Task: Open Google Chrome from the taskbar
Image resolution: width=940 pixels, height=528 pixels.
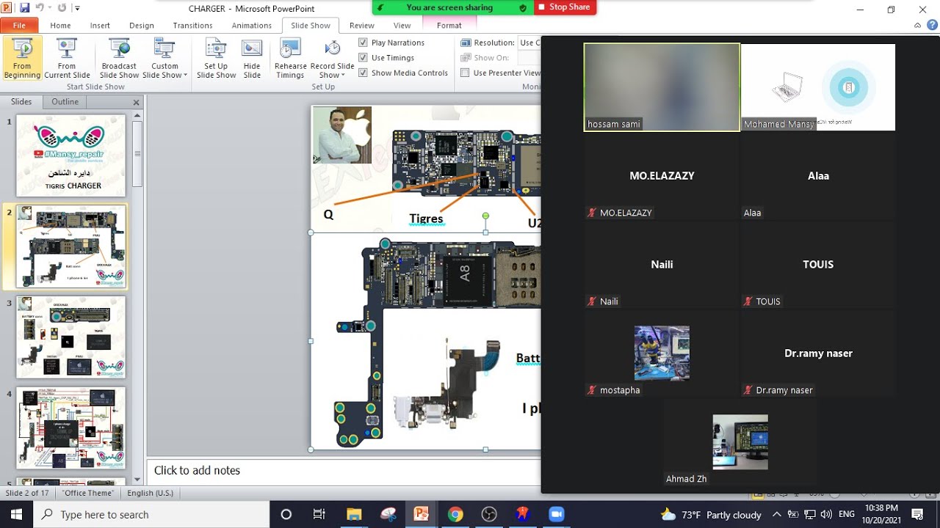Action: click(455, 514)
